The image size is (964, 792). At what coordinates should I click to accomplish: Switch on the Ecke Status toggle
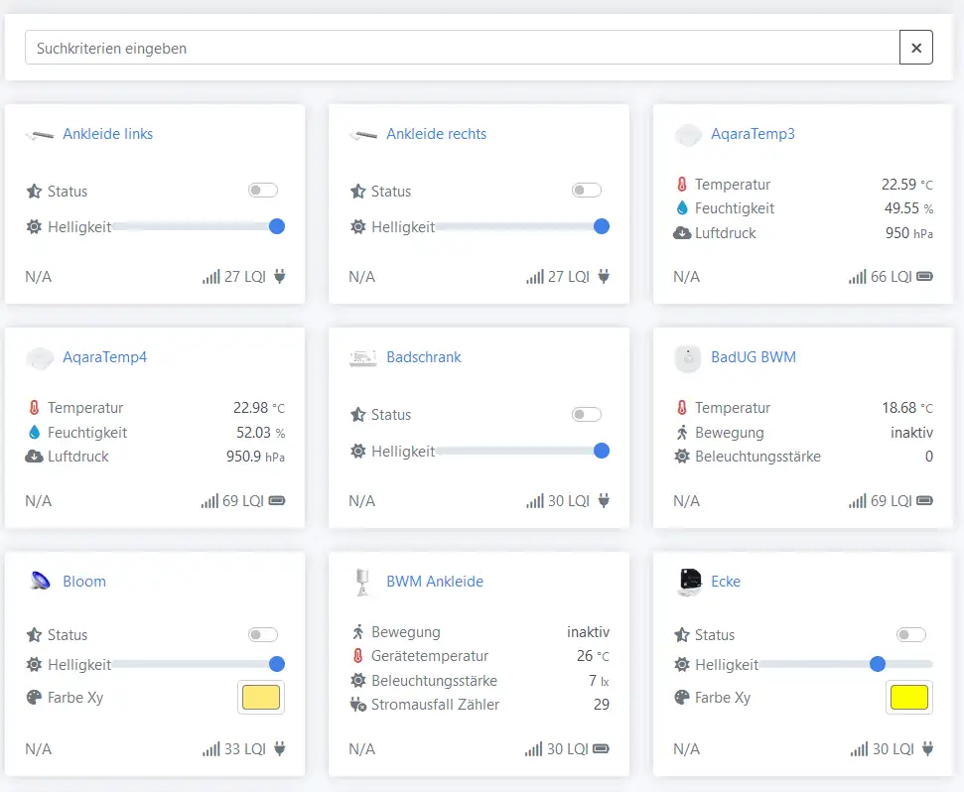point(910,634)
